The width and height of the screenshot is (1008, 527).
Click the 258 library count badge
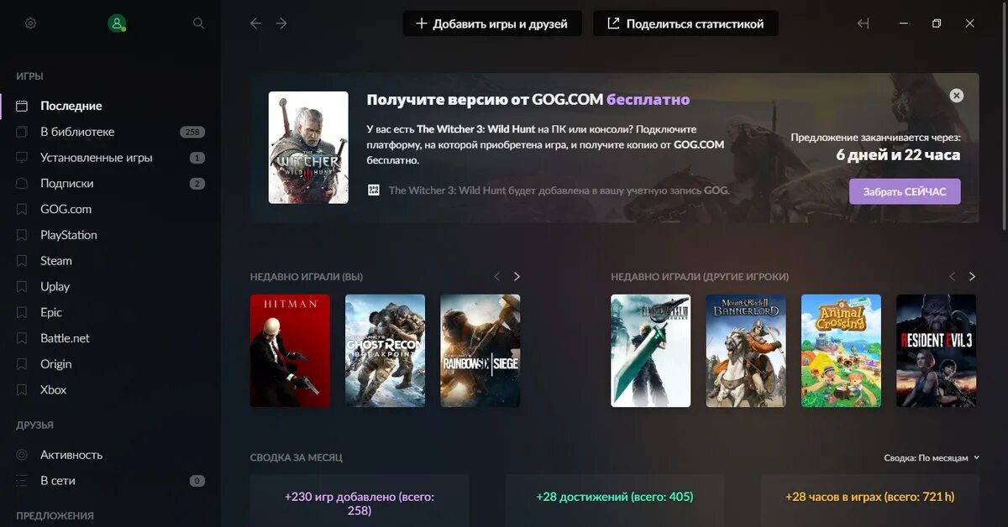point(192,133)
